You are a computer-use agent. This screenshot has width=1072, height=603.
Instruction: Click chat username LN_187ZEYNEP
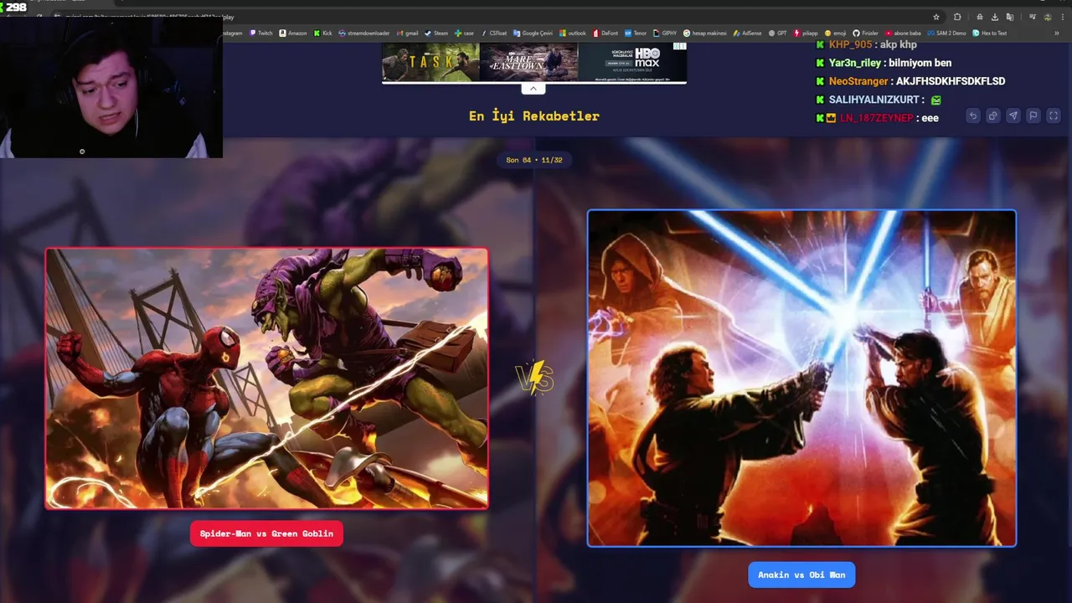pyautogui.click(x=877, y=118)
